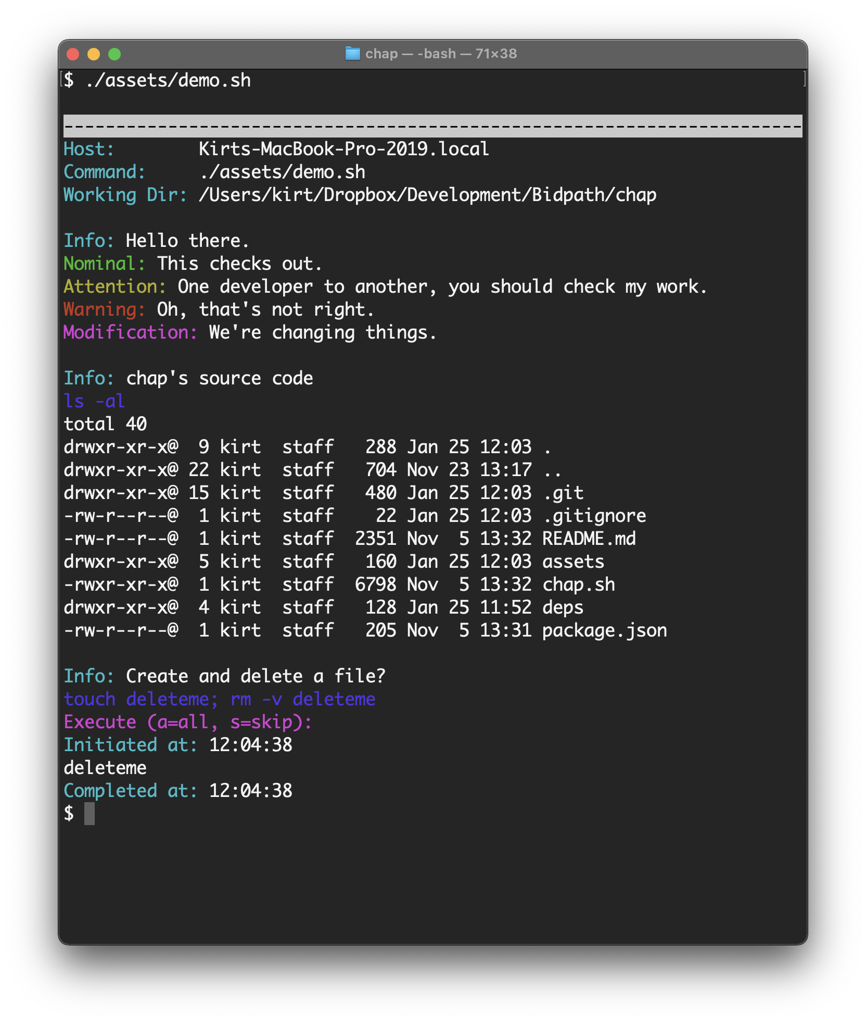This screenshot has height=1022, width=866.
Task: Click the green 'Nominal:' label
Action: pyautogui.click(x=105, y=264)
